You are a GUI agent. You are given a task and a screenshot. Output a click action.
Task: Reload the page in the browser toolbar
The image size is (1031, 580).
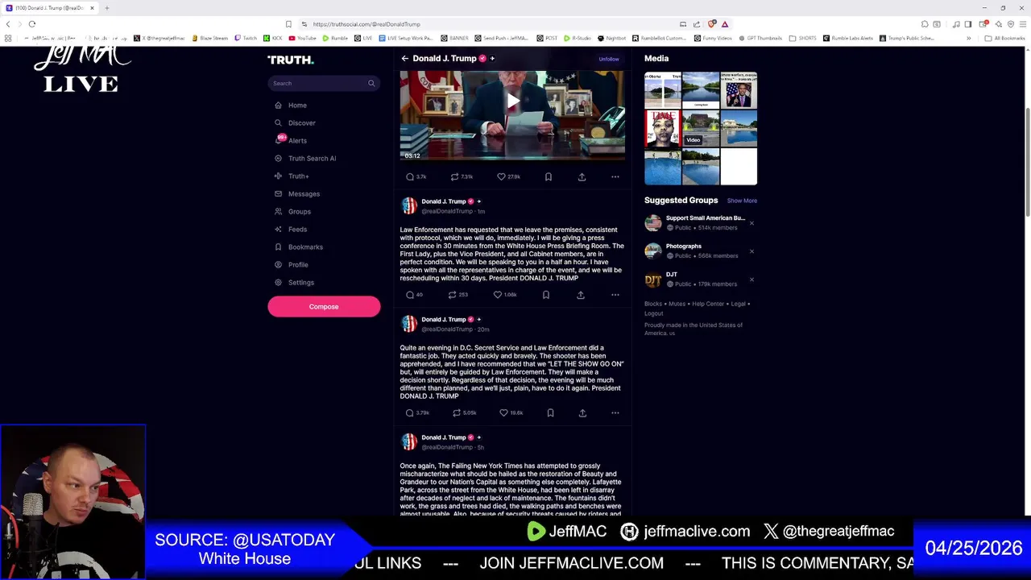pyautogui.click(x=32, y=24)
